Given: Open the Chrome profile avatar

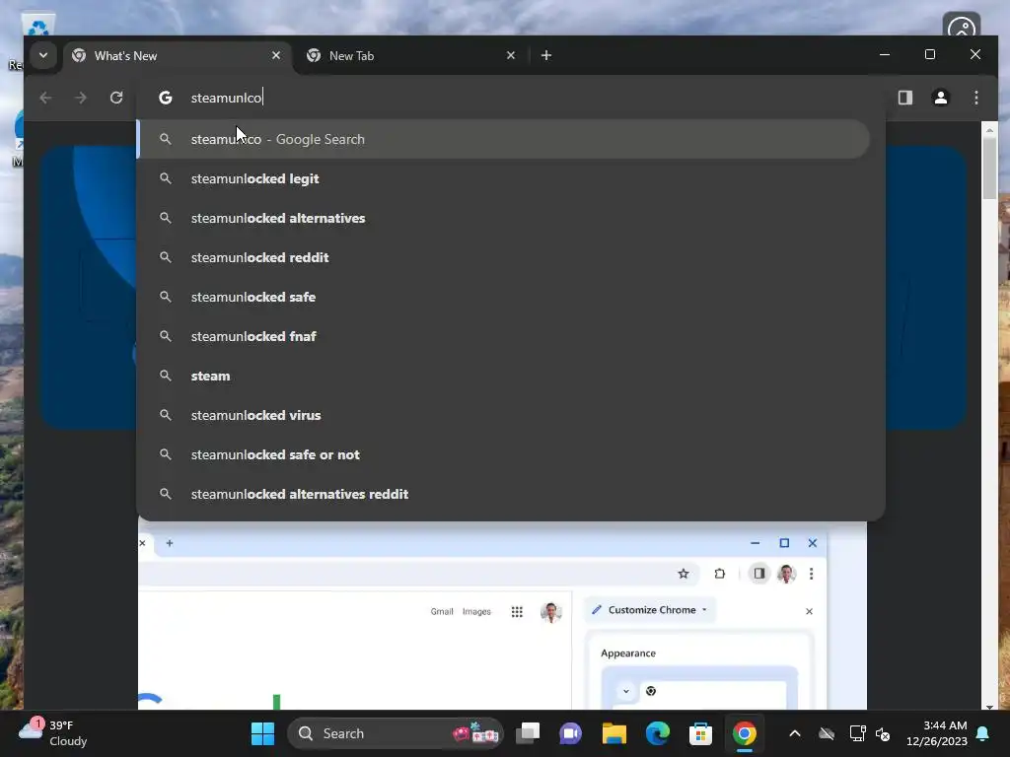Looking at the screenshot, I should point(940,98).
